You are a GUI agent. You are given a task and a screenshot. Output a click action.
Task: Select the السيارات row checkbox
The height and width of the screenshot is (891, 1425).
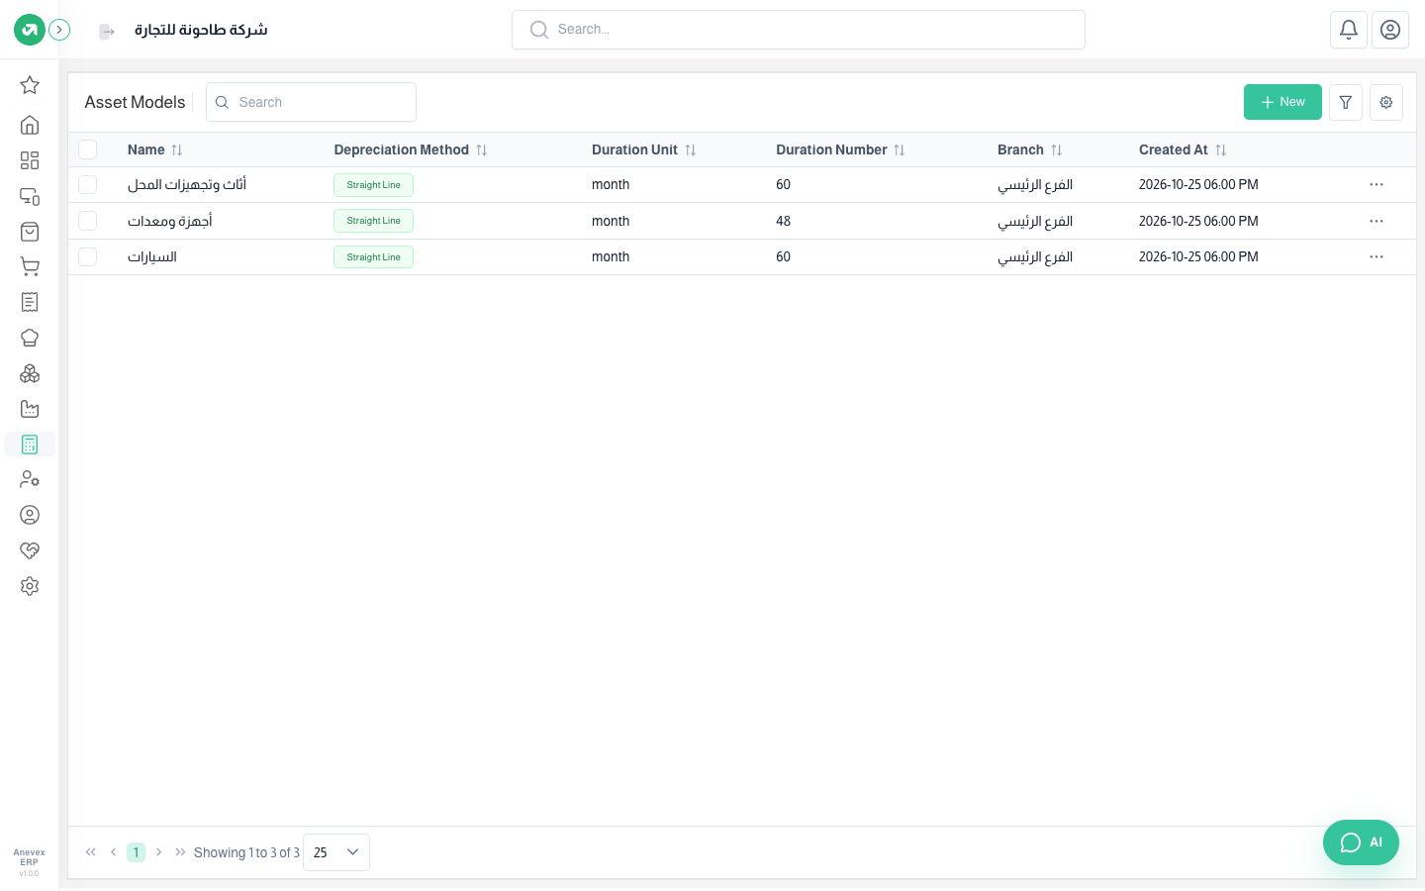88,257
